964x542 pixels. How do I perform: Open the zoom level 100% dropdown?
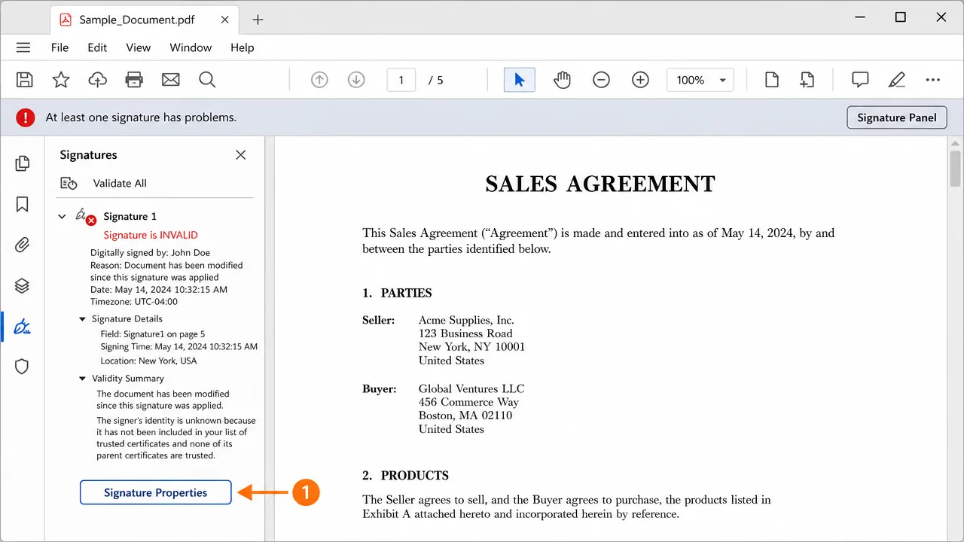click(x=700, y=80)
